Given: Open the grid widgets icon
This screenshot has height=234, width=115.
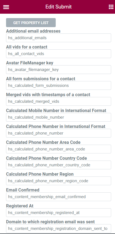Looking at the screenshot, I should point(111,7).
